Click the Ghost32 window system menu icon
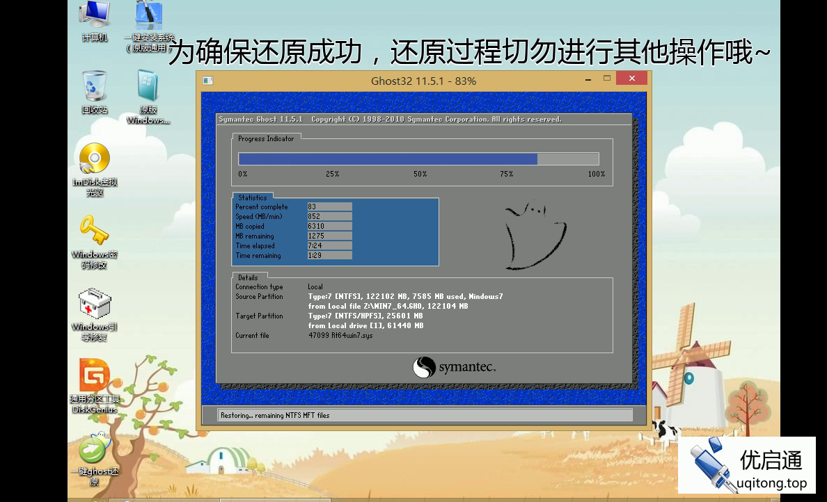The image size is (827, 502). (207, 81)
